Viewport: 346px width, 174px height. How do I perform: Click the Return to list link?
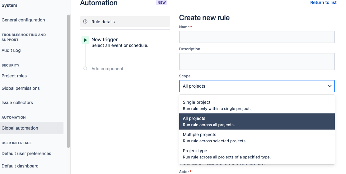[x=323, y=2]
